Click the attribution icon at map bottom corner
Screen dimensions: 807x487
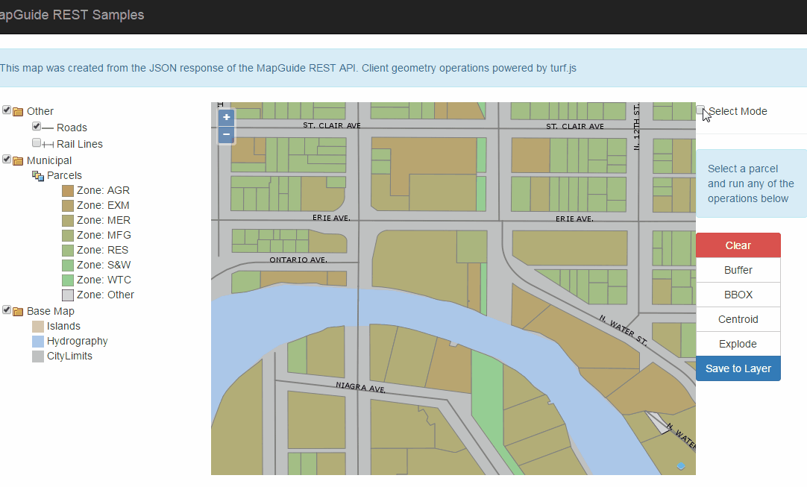pyautogui.click(x=681, y=465)
